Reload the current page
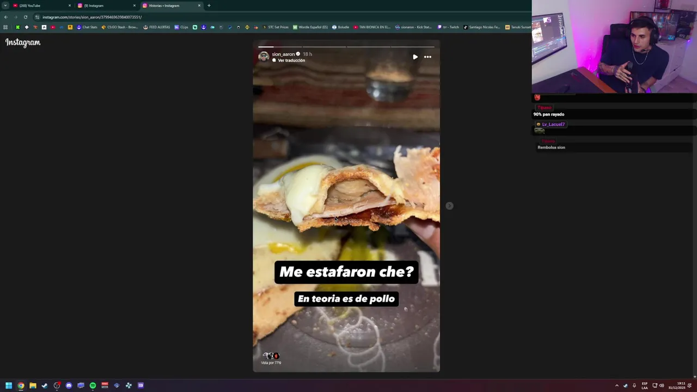Image resolution: width=697 pixels, height=392 pixels. pyautogui.click(x=25, y=17)
